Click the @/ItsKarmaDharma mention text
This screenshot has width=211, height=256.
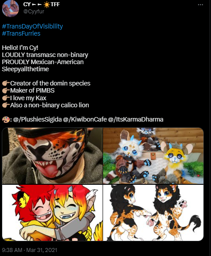coord(136,119)
